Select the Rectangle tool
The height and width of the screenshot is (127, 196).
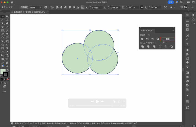2,31
